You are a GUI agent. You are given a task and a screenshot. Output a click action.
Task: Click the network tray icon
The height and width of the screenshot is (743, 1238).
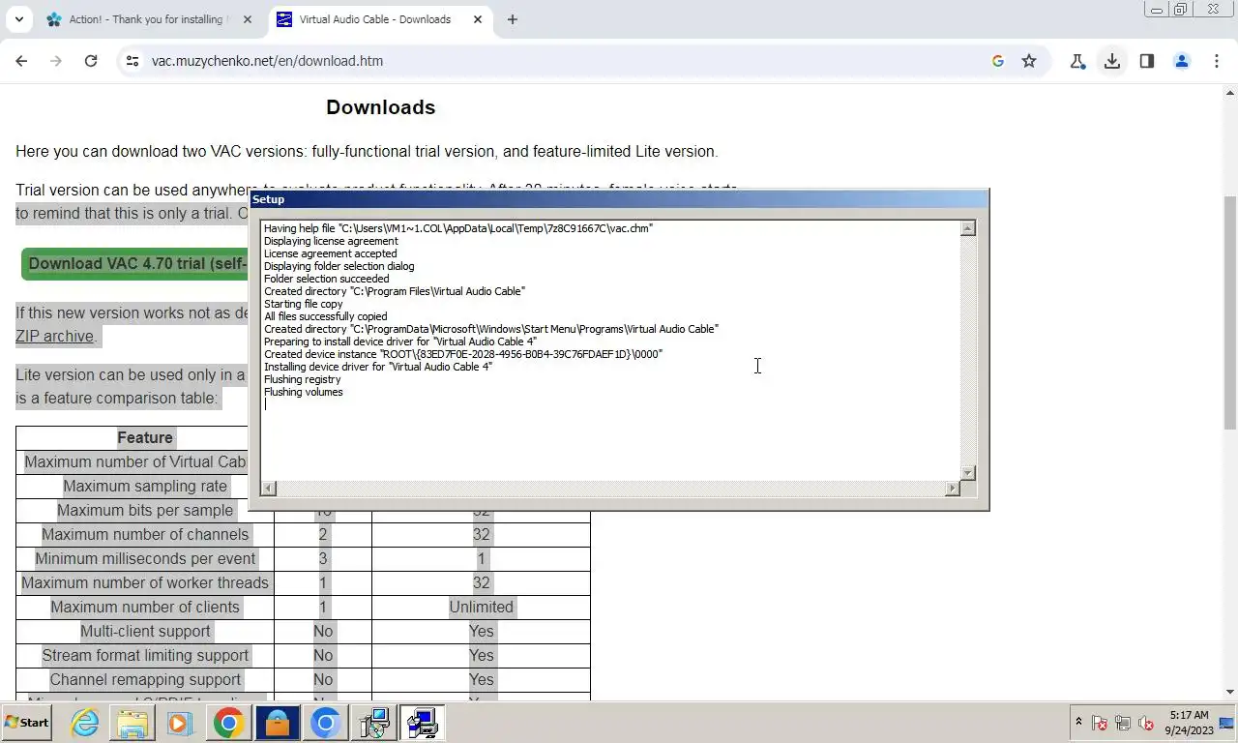click(1123, 723)
